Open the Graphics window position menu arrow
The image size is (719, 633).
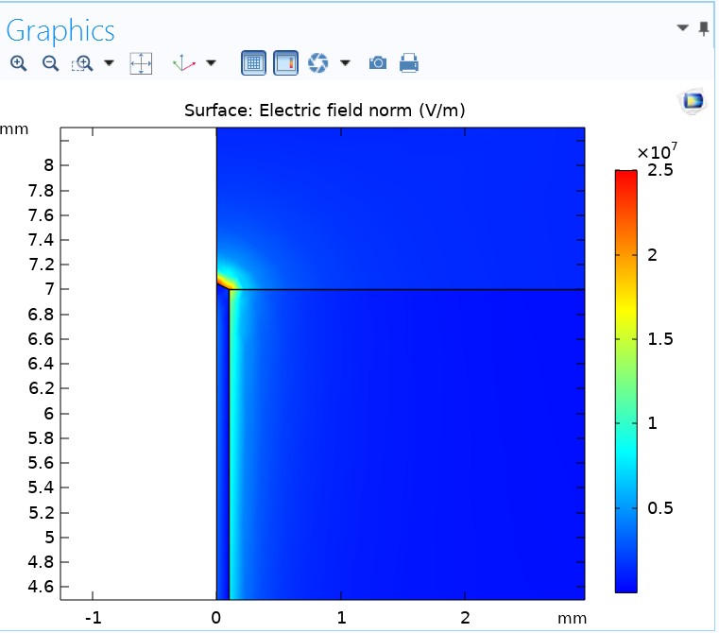click(683, 28)
